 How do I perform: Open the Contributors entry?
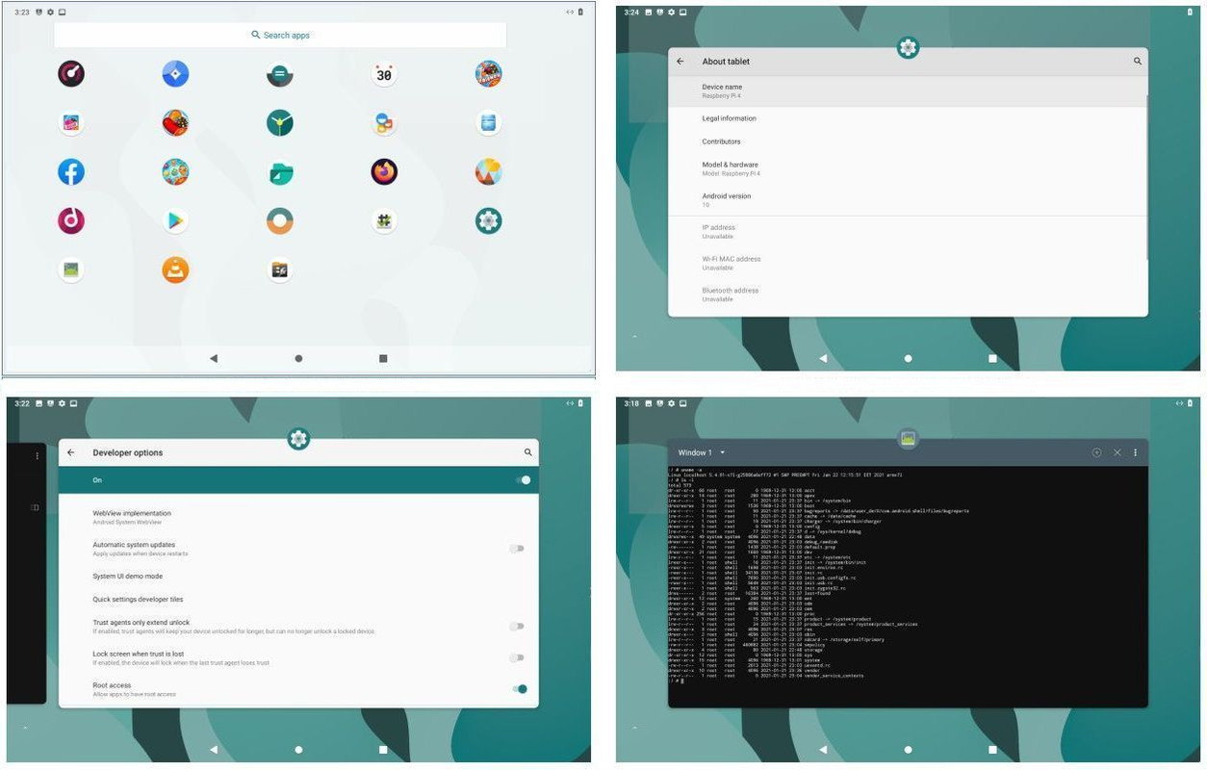[x=908, y=141]
